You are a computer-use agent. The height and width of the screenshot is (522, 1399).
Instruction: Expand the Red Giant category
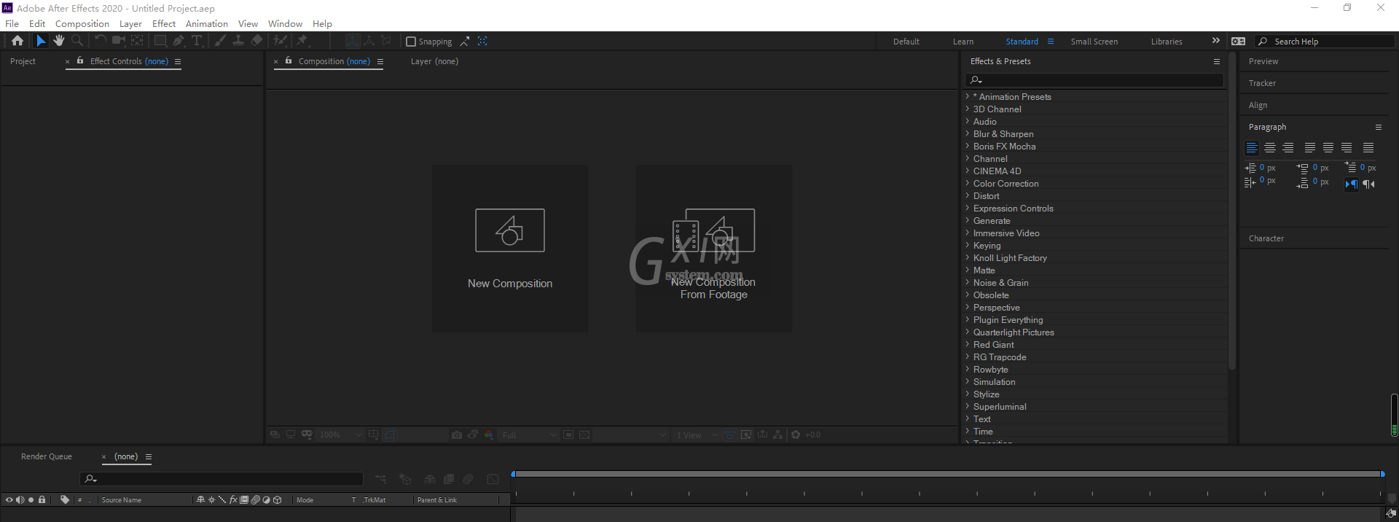click(x=968, y=344)
